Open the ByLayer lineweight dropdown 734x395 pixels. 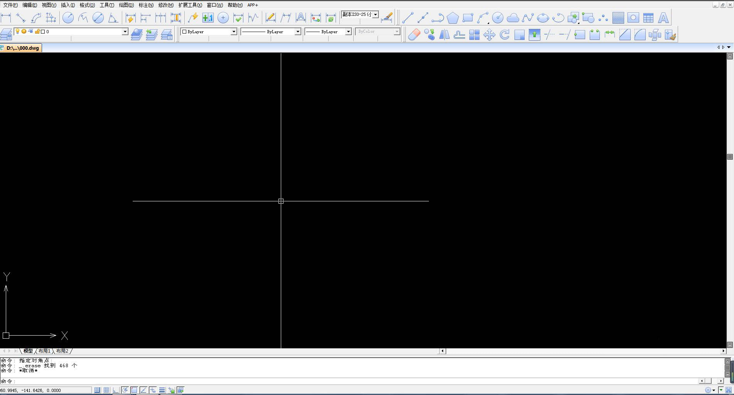point(348,32)
